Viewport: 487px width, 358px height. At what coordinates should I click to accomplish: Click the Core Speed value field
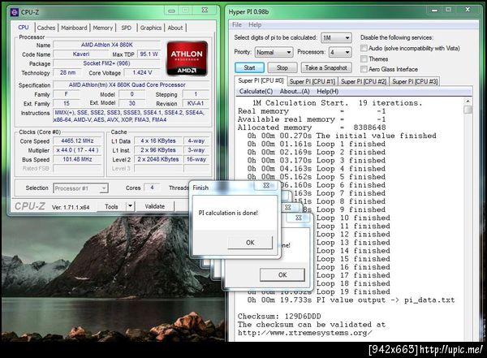click(77, 140)
